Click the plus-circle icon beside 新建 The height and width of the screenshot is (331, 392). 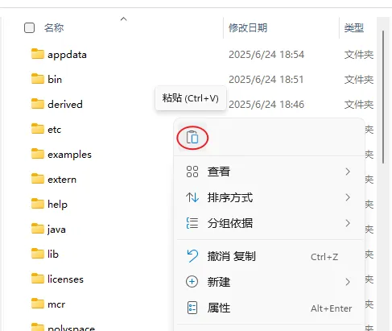(x=192, y=282)
